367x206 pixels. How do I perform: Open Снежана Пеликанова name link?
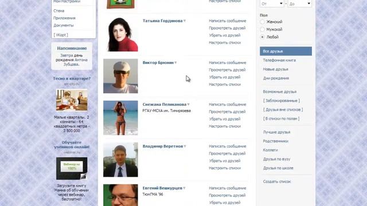pyautogui.click(x=165, y=104)
